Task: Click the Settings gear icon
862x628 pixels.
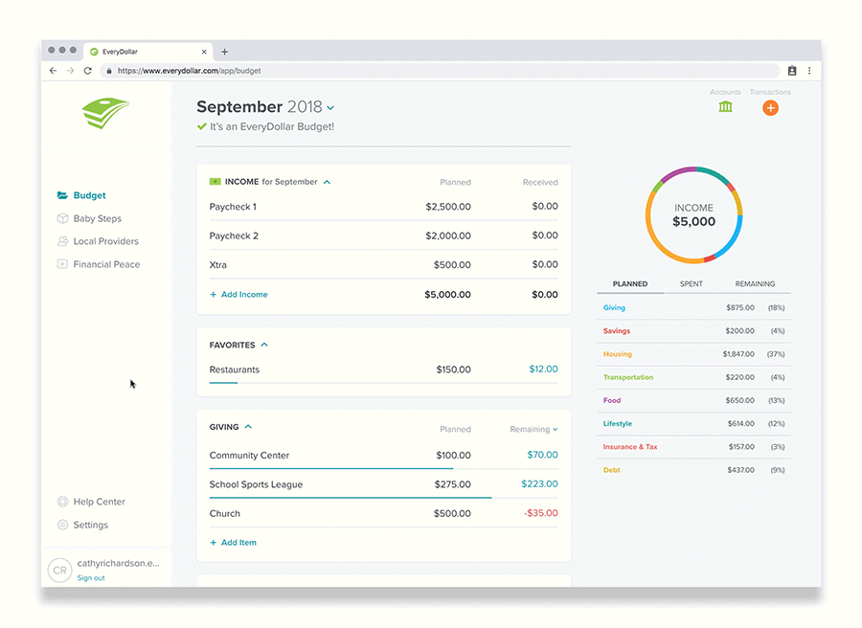Action: pyautogui.click(x=62, y=525)
